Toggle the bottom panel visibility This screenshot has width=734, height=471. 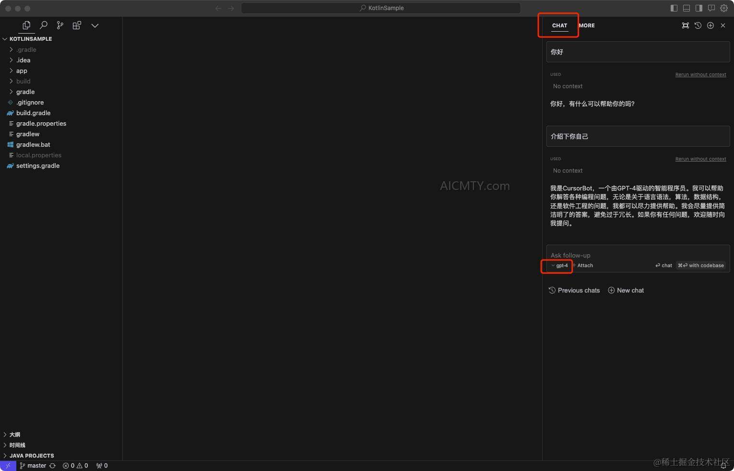coord(687,8)
